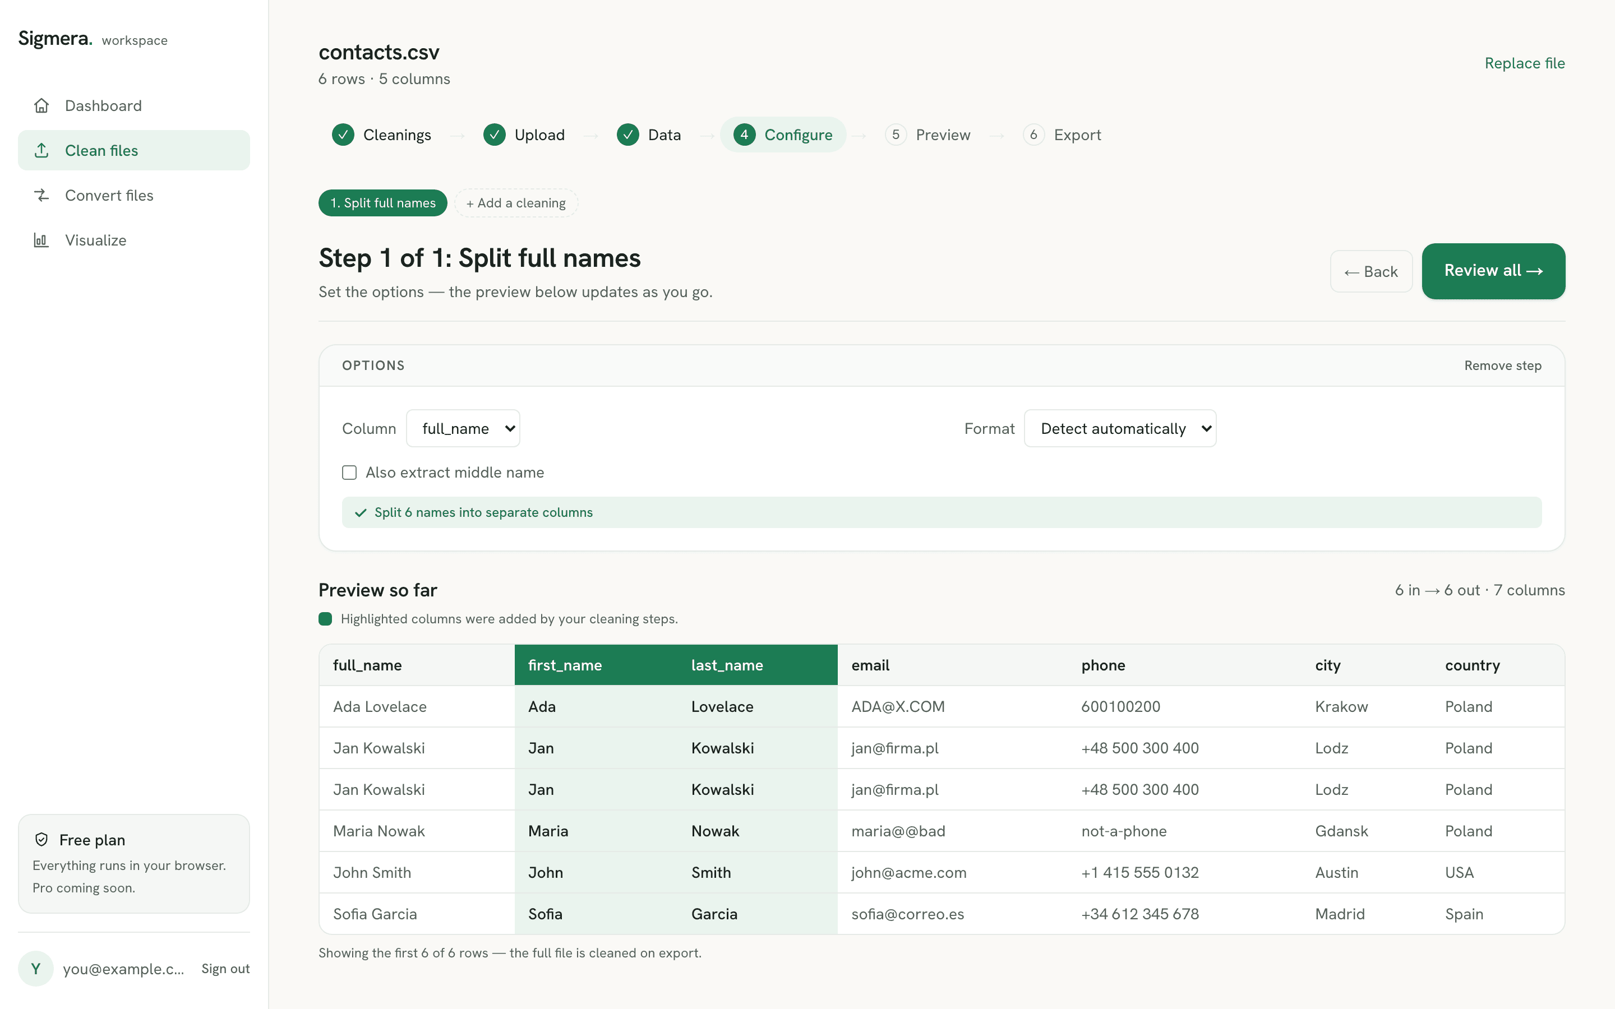Click the Replace file link

[1524, 63]
